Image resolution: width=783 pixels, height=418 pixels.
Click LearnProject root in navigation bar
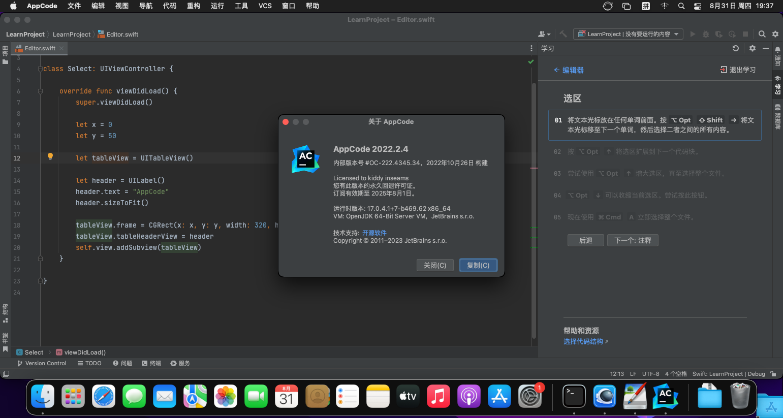pyautogui.click(x=25, y=35)
